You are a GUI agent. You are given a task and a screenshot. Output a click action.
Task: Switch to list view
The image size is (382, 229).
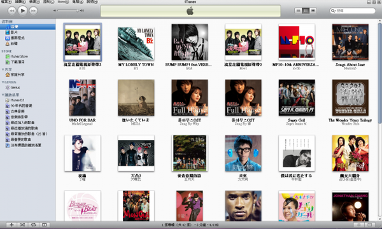point(298,10)
